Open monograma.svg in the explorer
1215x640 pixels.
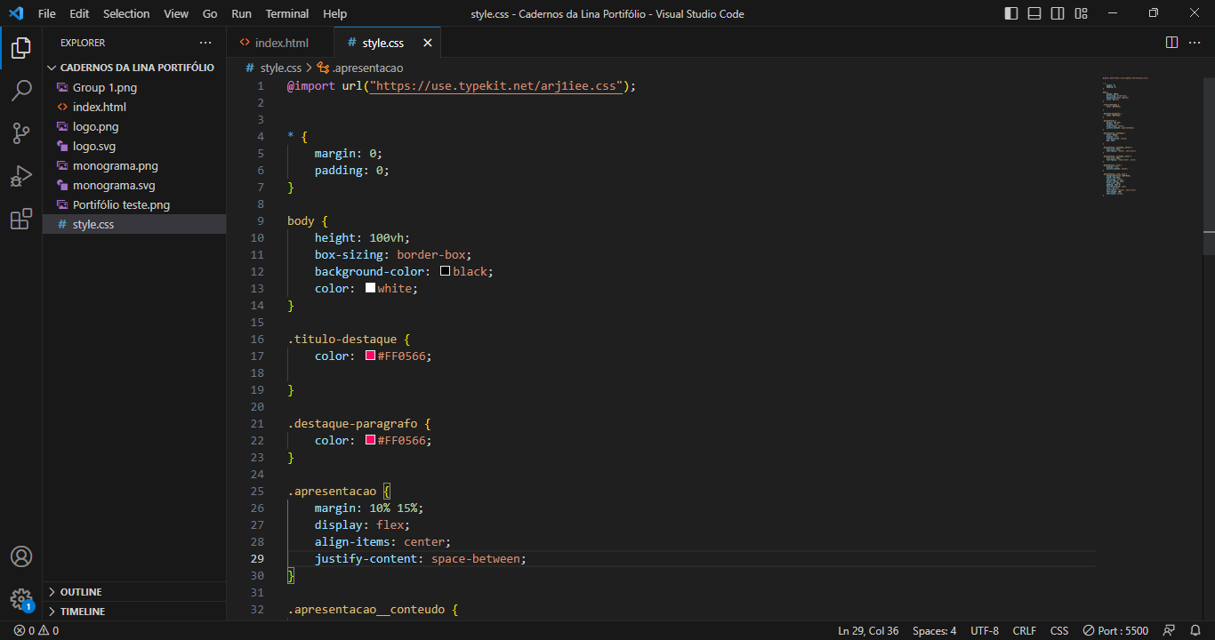[134, 185]
